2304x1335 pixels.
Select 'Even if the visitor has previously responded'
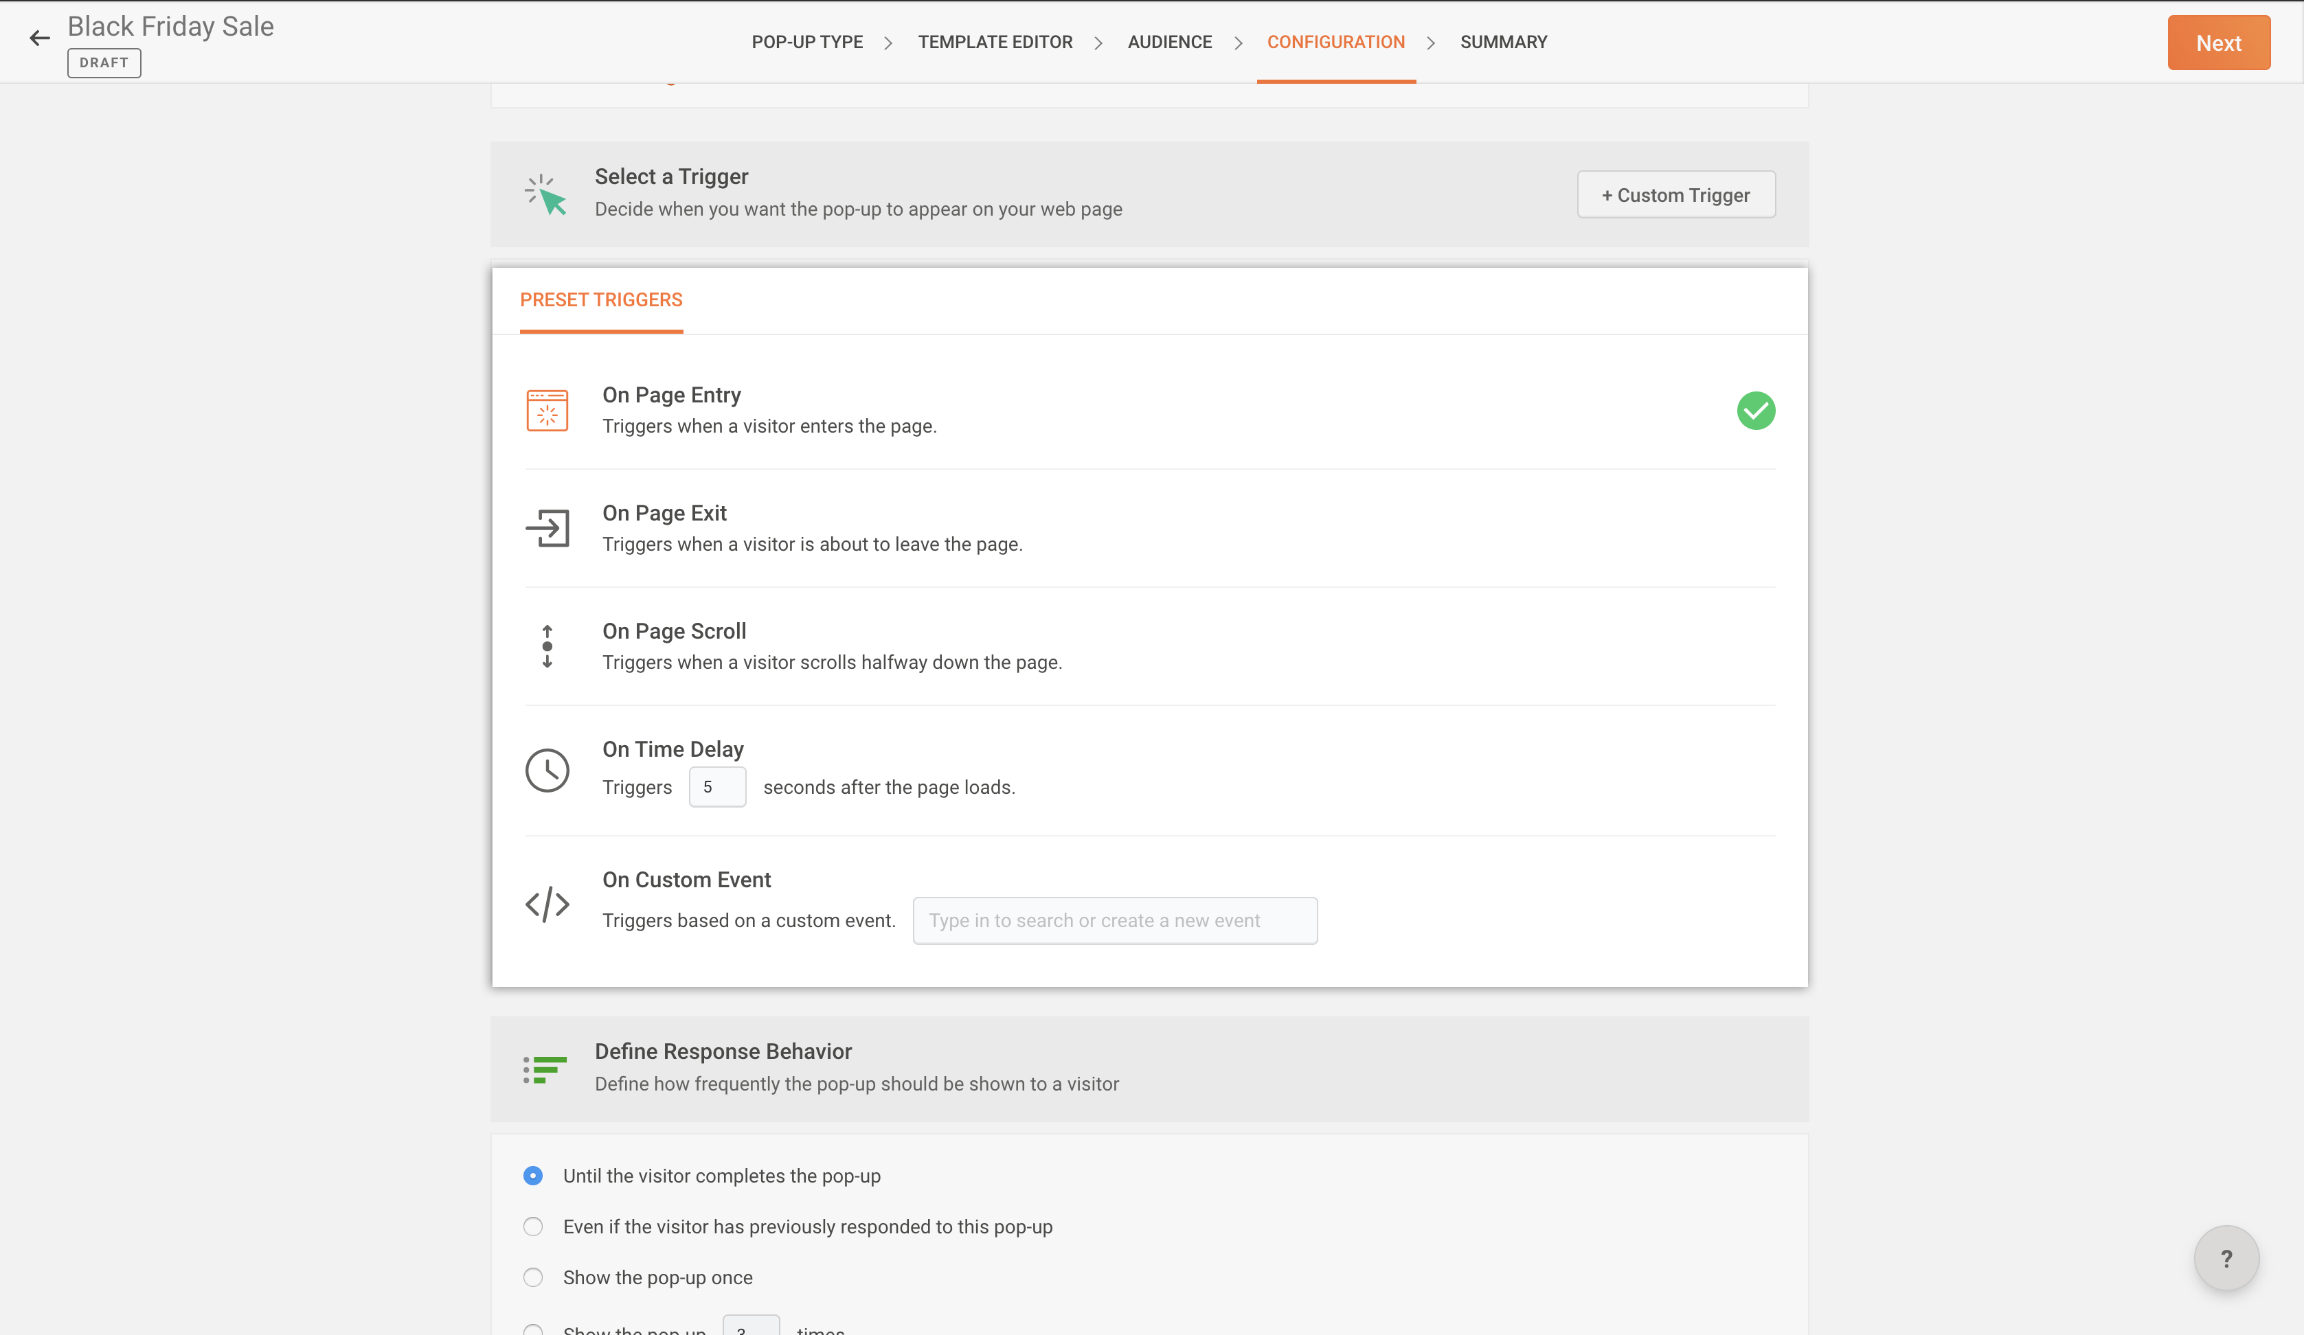point(533,1226)
